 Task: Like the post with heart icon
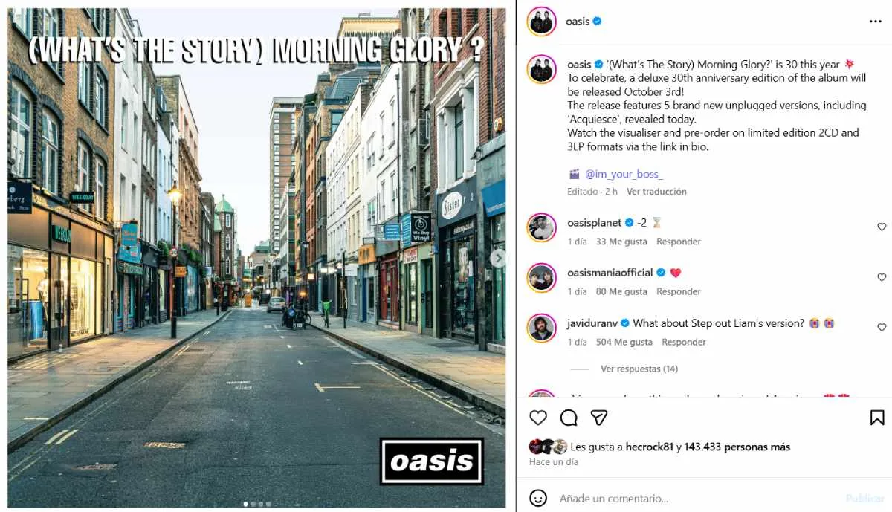click(538, 418)
